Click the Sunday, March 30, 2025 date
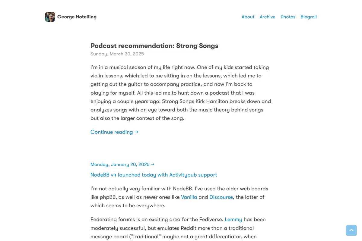The width and height of the screenshot is (362, 241). (117, 54)
